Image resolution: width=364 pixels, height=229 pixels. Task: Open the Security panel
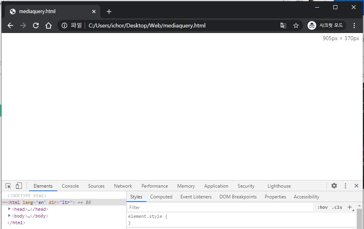pyautogui.click(x=246, y=186)
